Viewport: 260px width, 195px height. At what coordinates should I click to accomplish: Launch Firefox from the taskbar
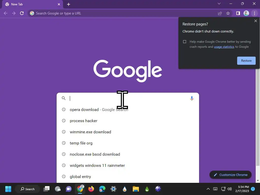pyautogui.click(x=91, y=189)
